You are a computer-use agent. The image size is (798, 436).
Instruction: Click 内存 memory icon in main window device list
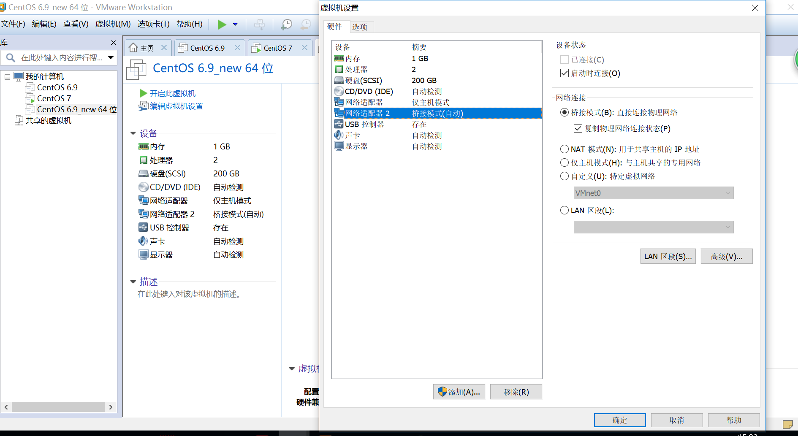[x=144, y=146]
